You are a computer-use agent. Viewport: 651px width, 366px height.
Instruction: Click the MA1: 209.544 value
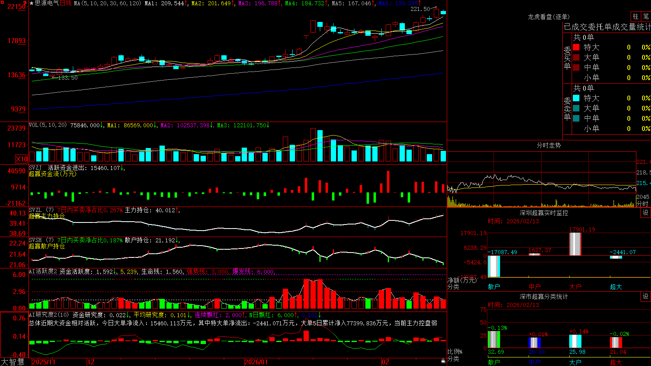point(164,3)
